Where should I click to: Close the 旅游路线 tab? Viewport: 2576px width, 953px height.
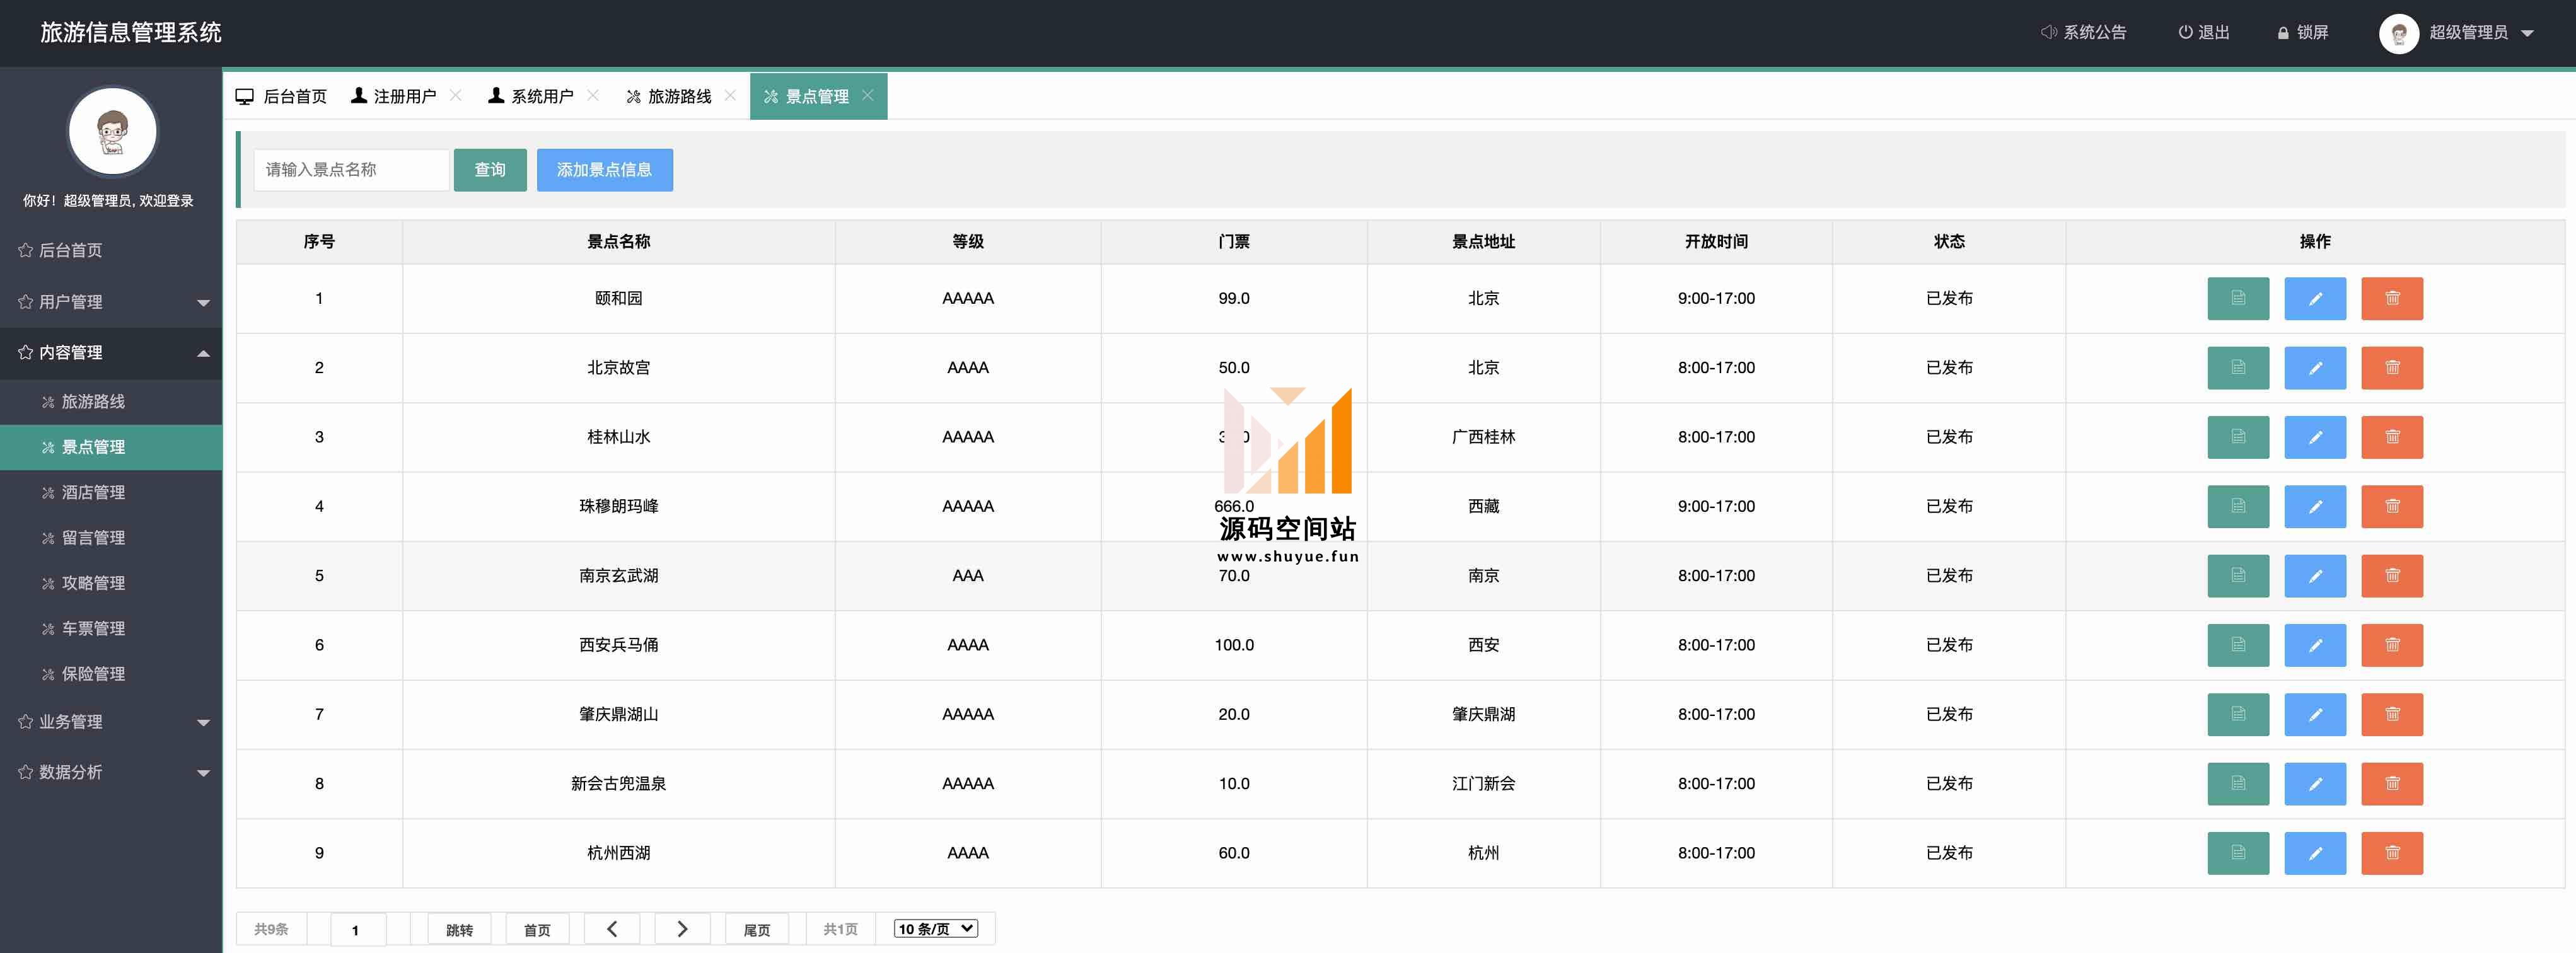[730, 95]
